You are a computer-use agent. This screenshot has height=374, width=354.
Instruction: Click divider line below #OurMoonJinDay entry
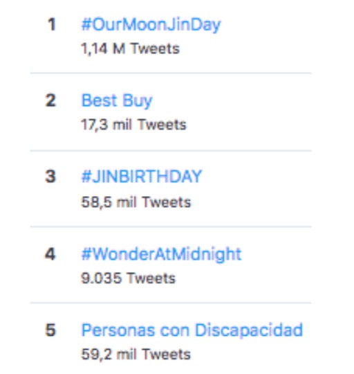171,73
